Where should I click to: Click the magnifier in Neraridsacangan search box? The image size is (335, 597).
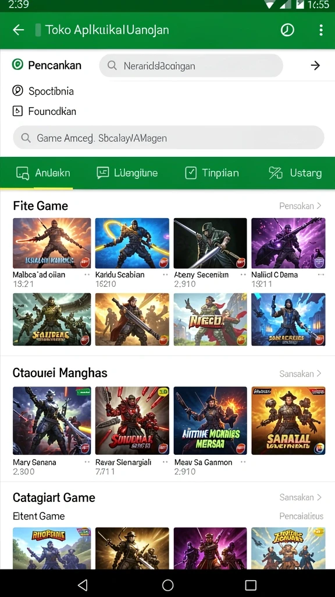[x=112, y=65]
